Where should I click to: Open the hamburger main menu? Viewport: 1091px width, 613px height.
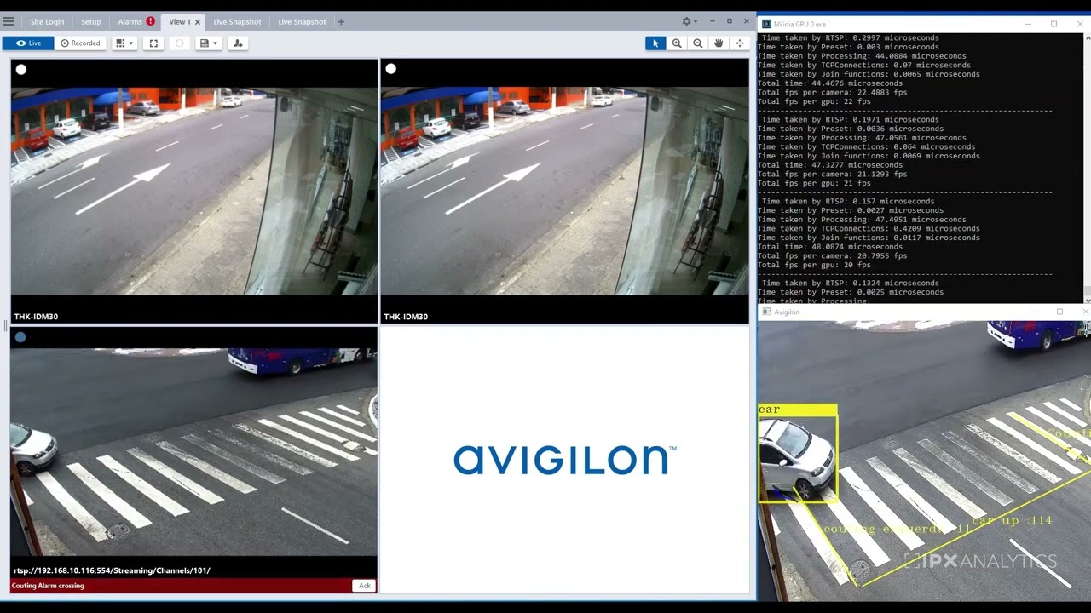click(x=9, y=21)
